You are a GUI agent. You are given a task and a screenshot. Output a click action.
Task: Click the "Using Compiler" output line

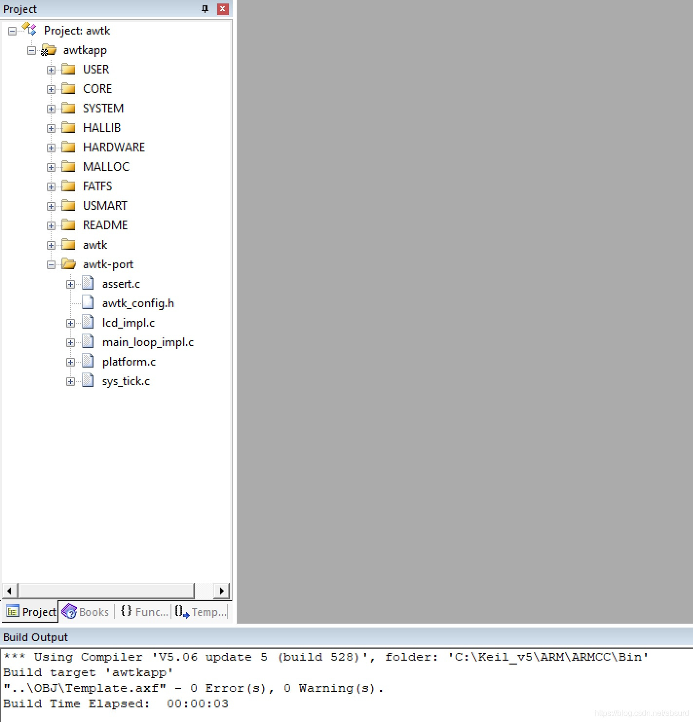click(326, 657)
